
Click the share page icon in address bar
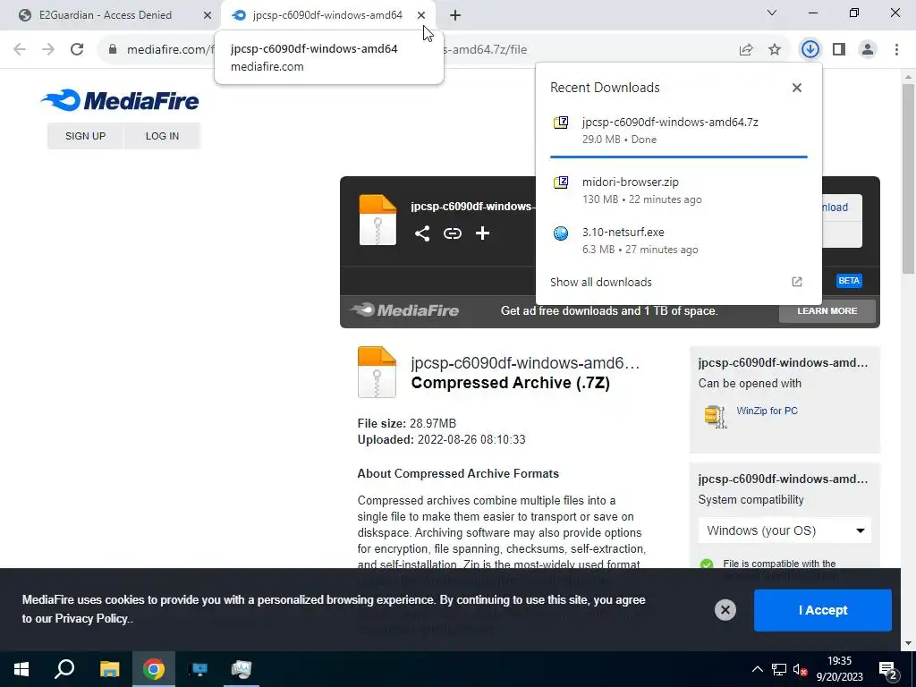click(x=746, y=50)
